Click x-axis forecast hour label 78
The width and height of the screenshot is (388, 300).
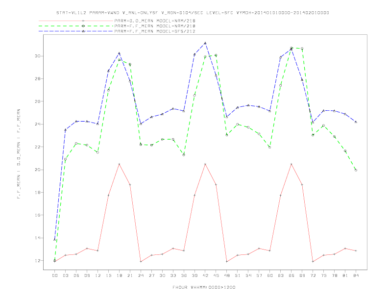coord(335,275)
